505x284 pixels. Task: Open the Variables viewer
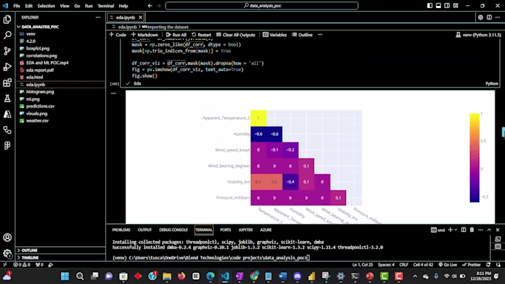pos(274,35)
